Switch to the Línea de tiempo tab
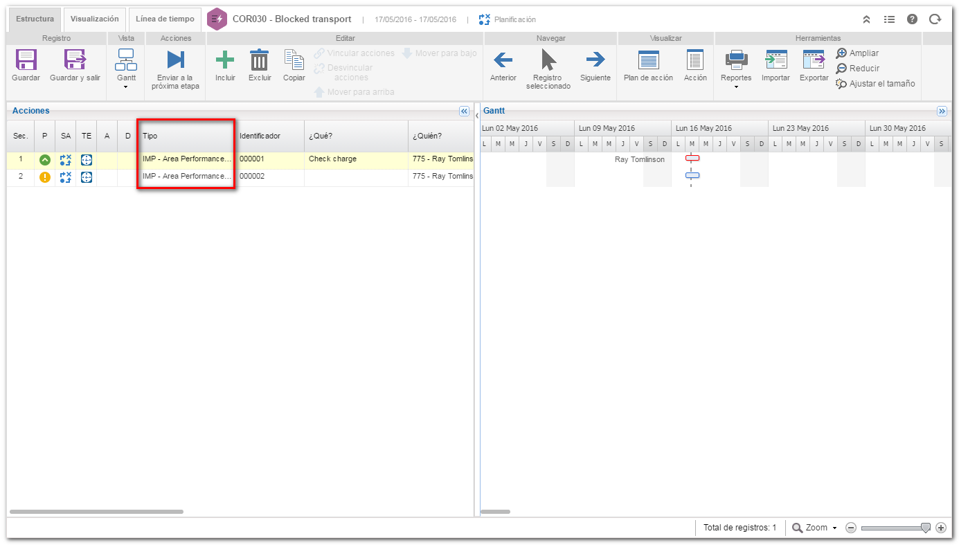Screen dimensions: 959x545 tap(165, 19)
